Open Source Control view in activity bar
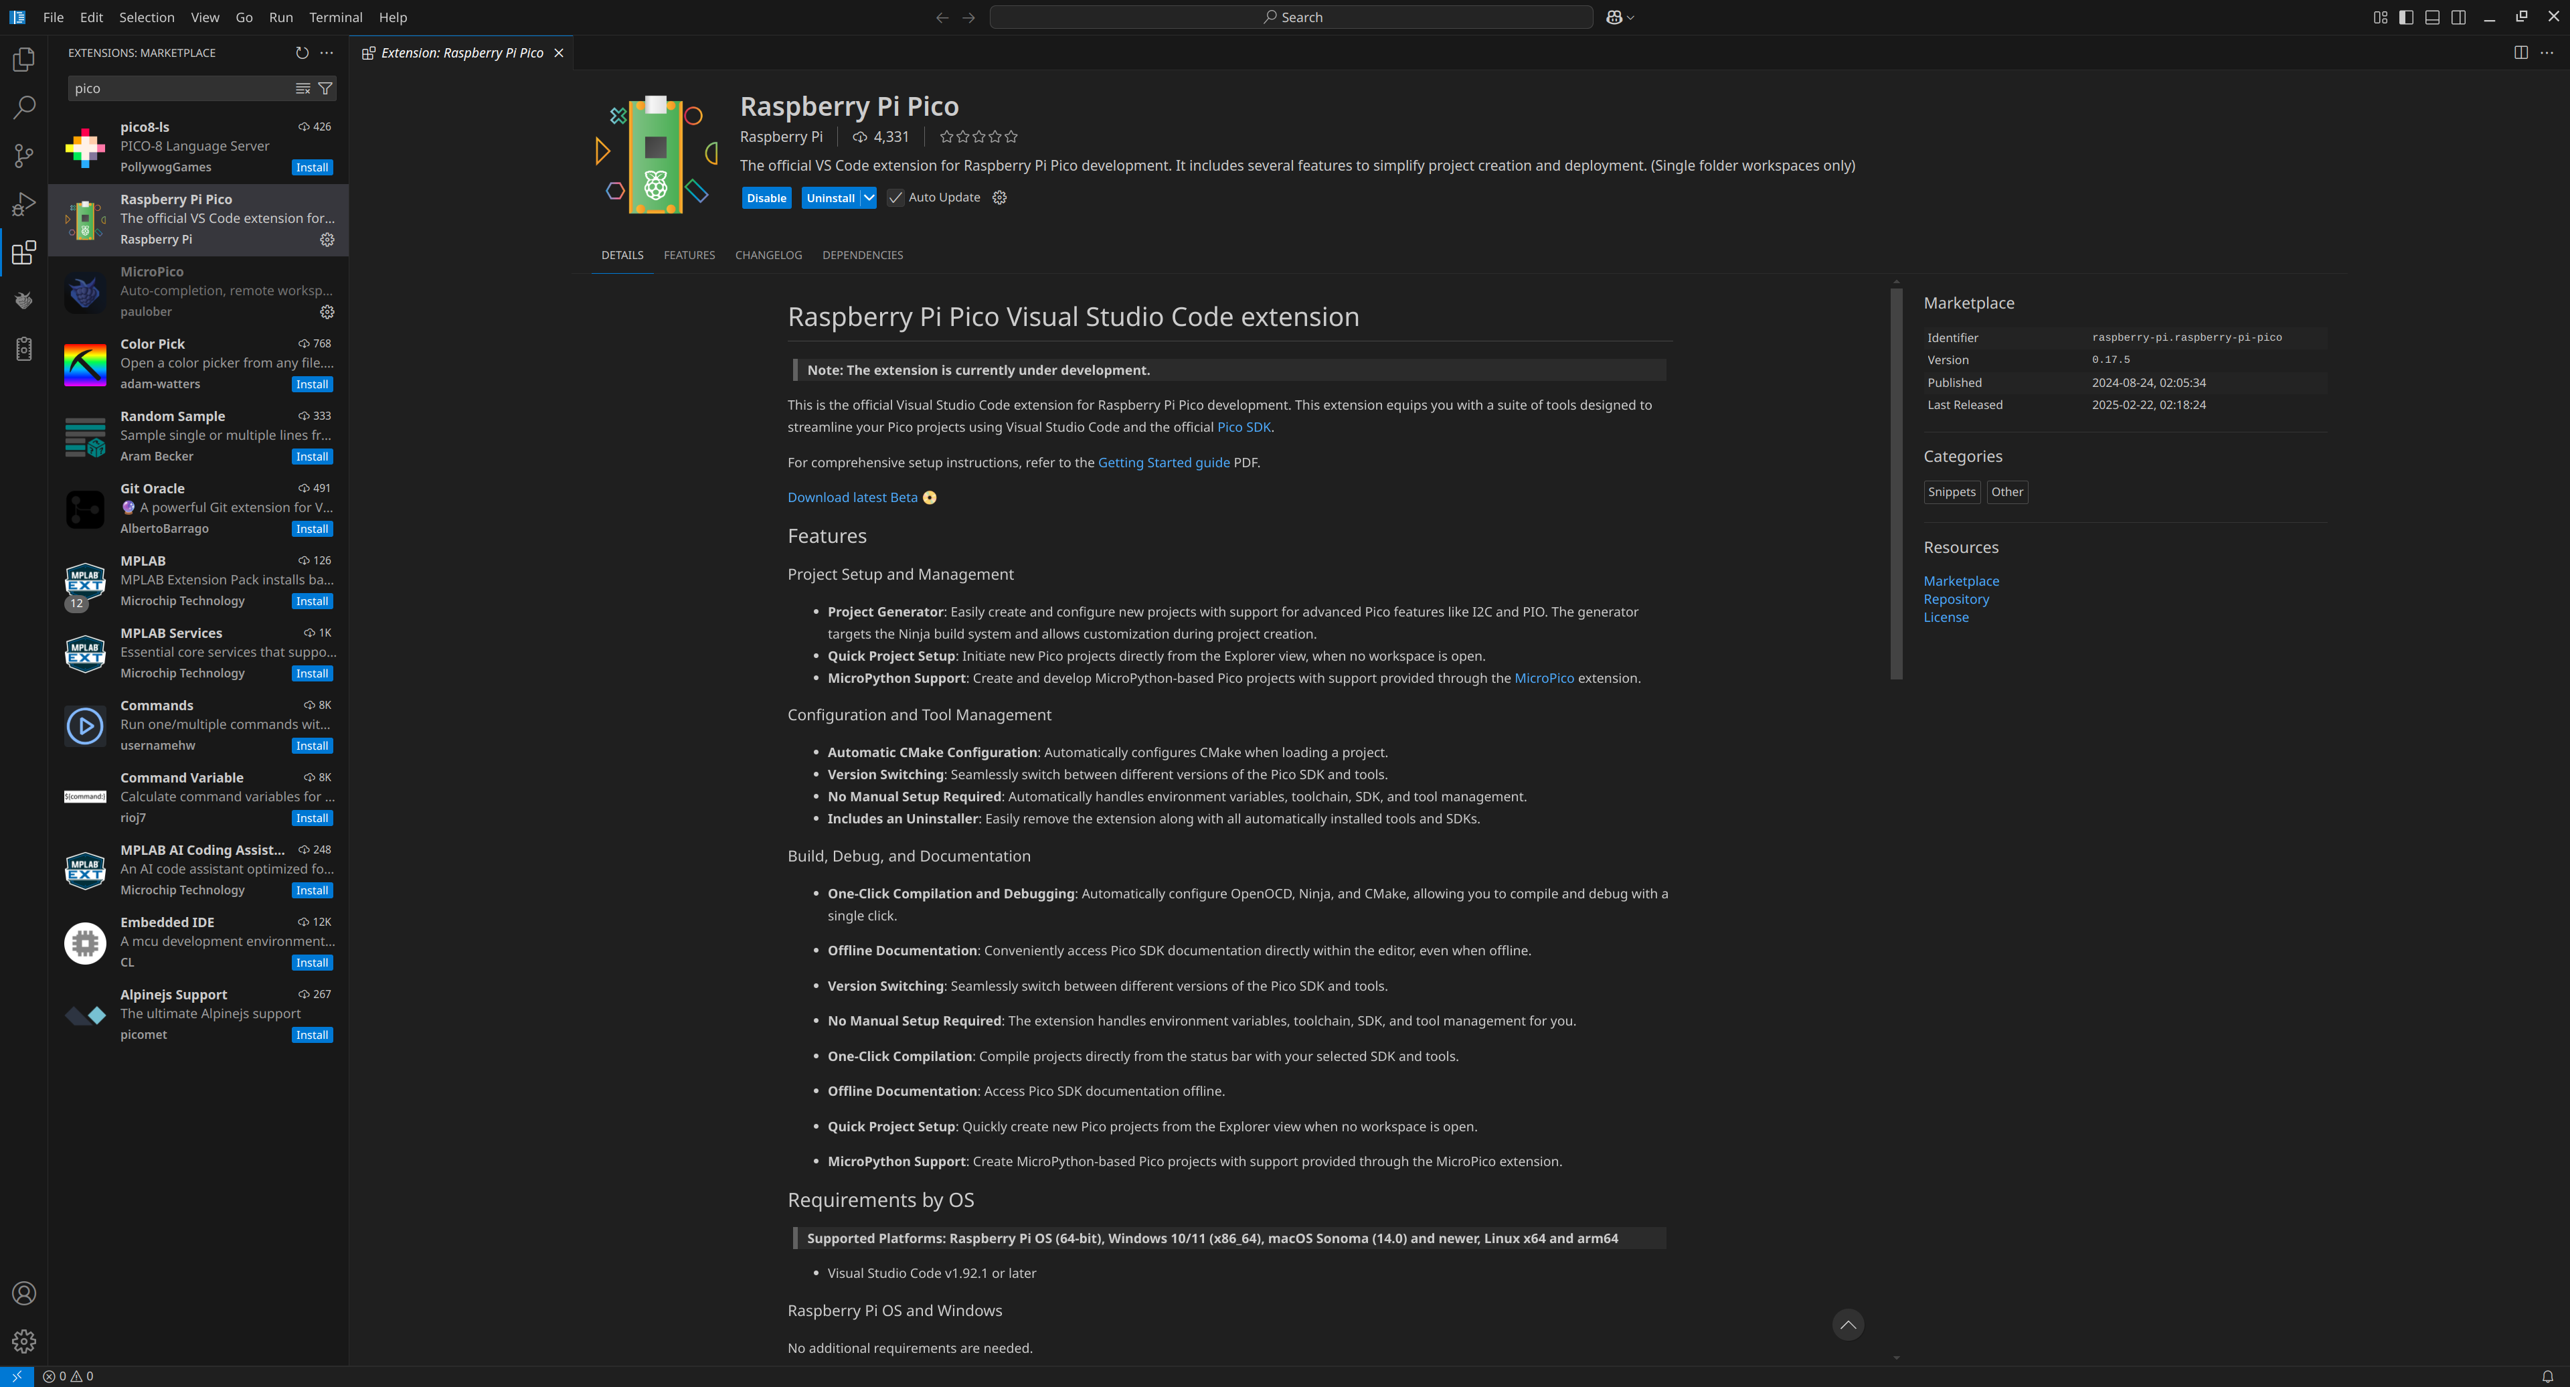 24,156
